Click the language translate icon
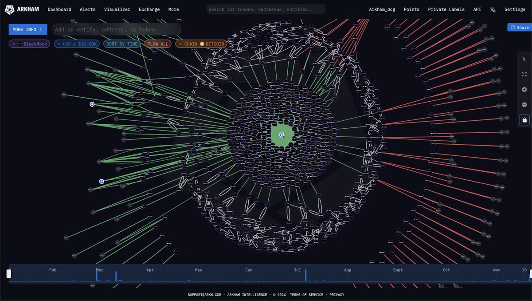 point(493,9)
